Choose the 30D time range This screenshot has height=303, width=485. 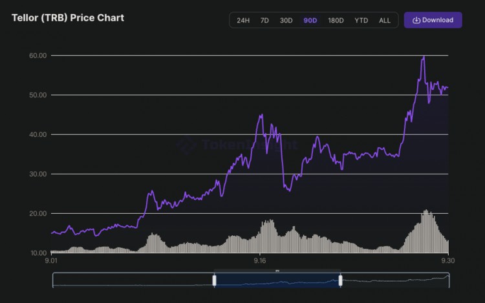[286, 21]
